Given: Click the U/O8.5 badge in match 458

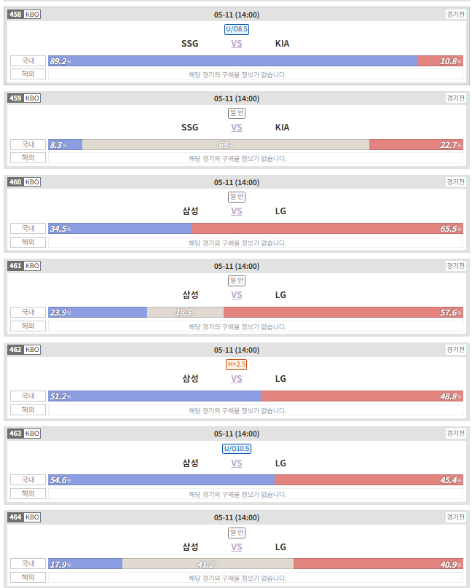Looking at the screenshot, I should click(237, 29).
